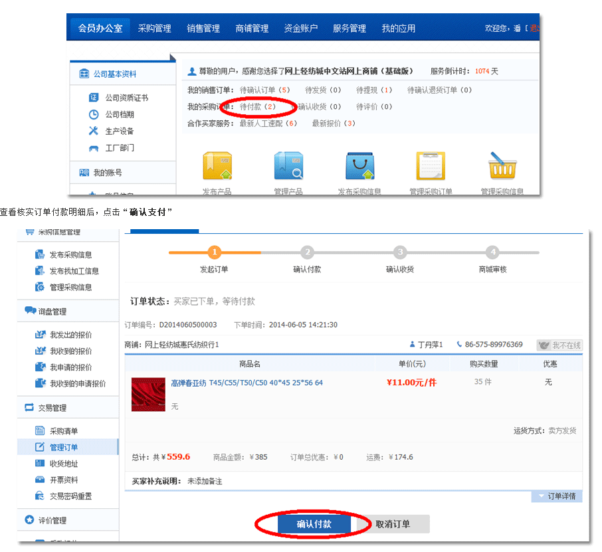Open 管理产品 magnifier icon
The image size is (602, 552).
[x=288, y=167]
